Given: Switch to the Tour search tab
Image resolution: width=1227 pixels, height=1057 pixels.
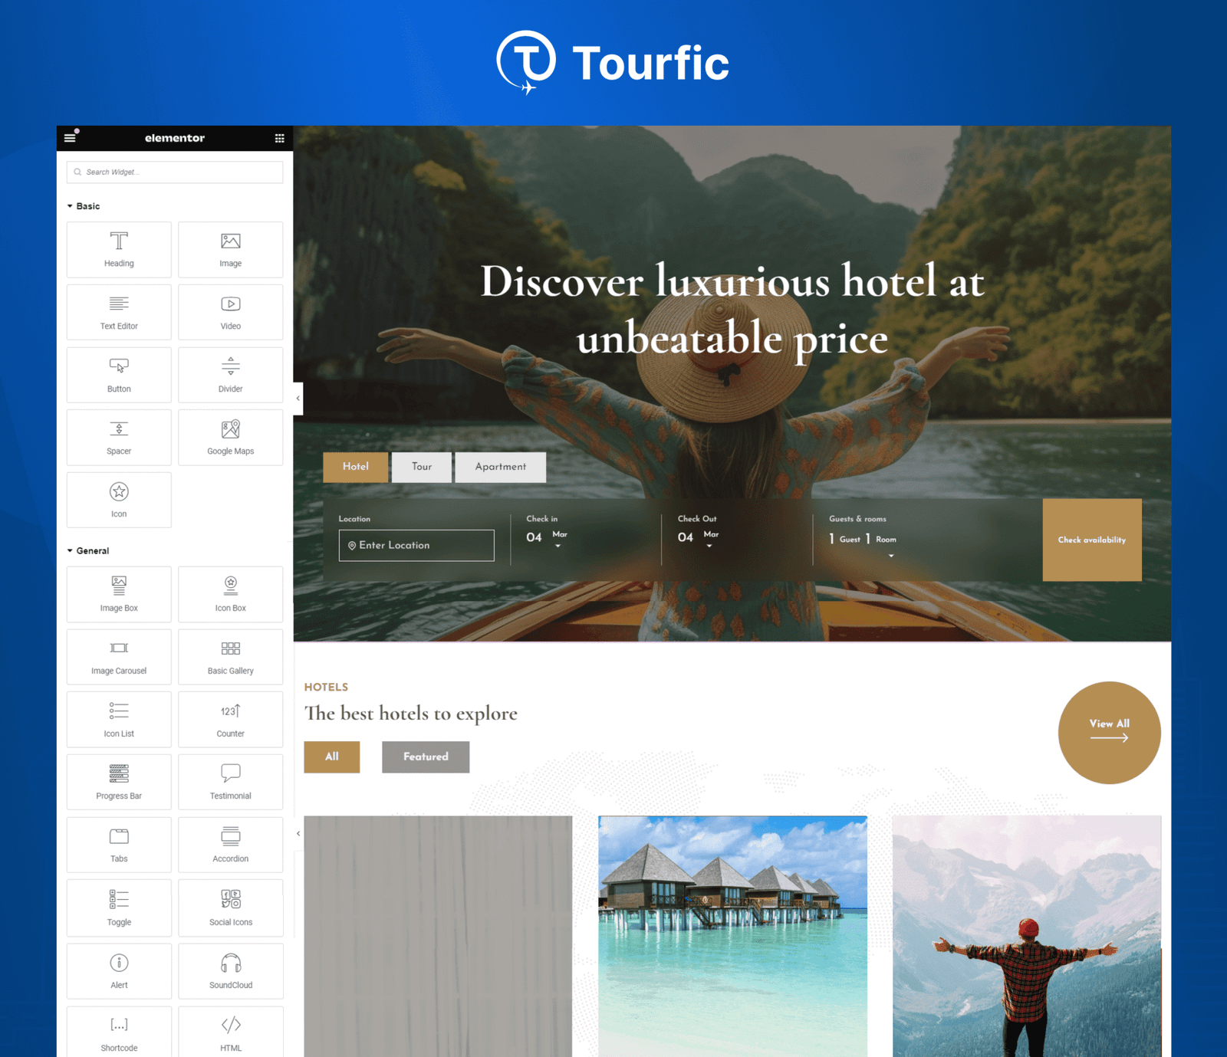Looking at the screenshot, I should [422, 467].
